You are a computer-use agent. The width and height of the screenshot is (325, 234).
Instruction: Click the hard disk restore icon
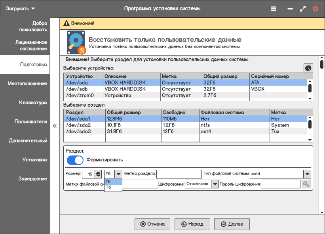(x=76, y=42)
